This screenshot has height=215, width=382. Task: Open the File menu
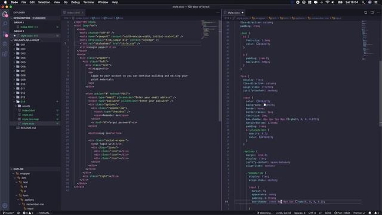click(x=24, y=2)
